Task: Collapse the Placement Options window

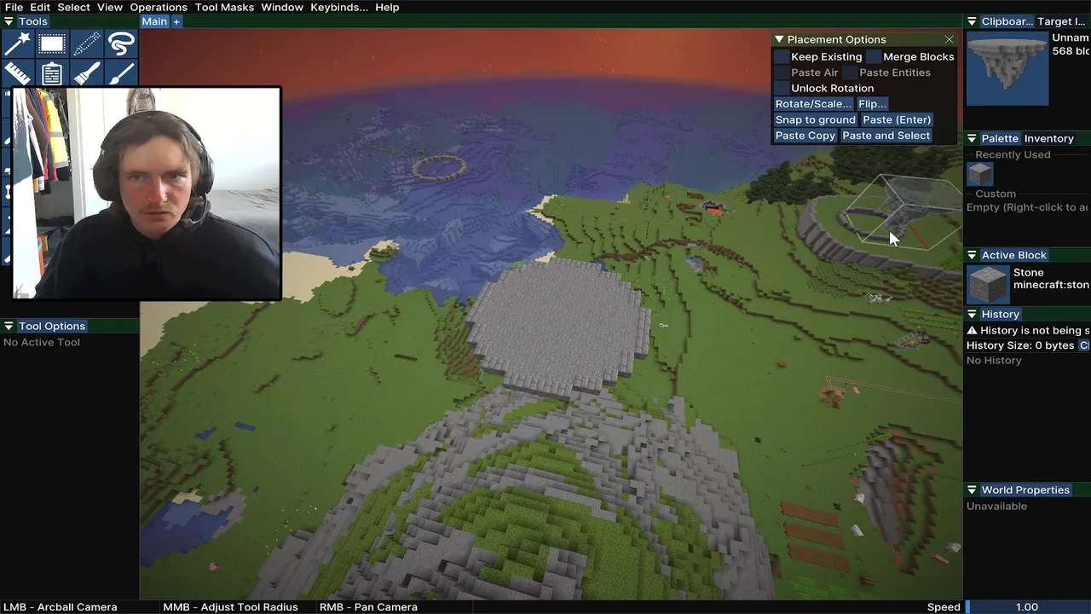Action: tap(779, 39)
